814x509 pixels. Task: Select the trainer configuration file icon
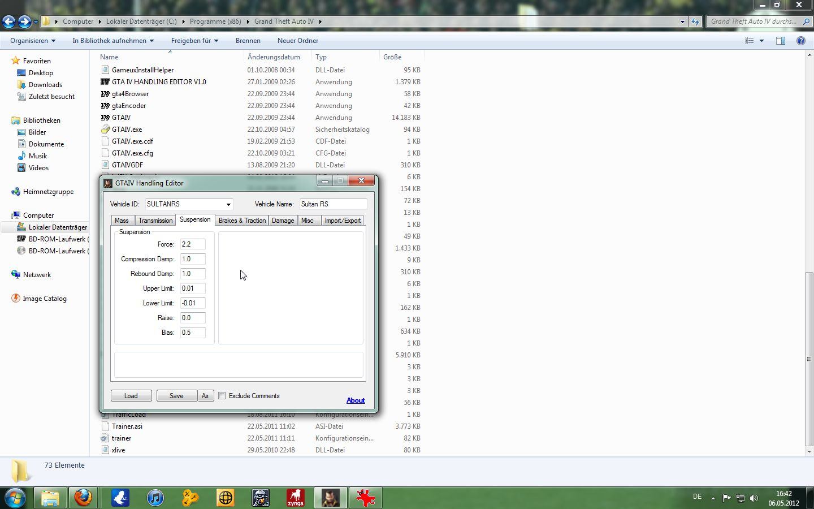105,438
